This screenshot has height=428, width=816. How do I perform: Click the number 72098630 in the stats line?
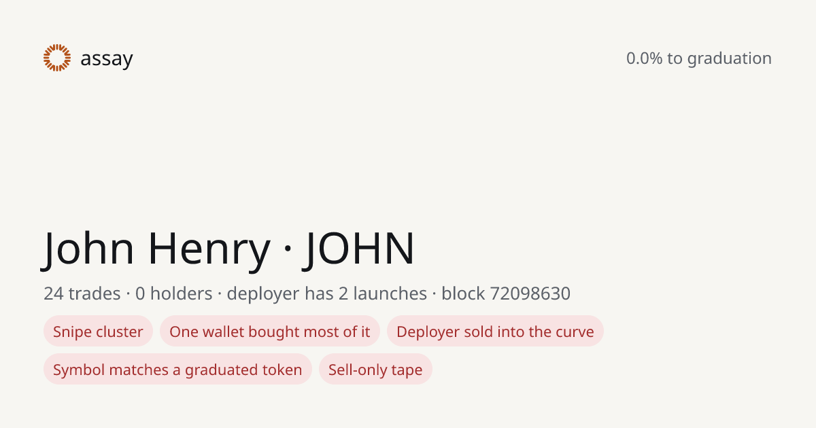530,293
